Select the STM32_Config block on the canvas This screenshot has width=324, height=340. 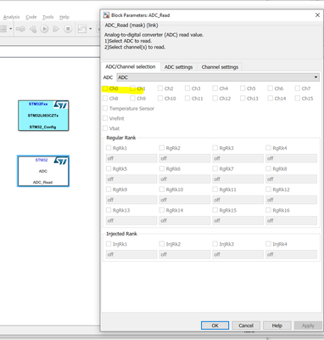click(x=43, y=116)
